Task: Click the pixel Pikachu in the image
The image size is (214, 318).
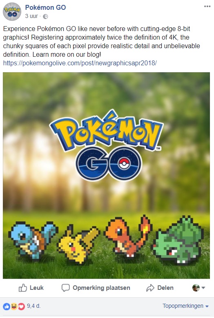Action: tap(78, 244)
